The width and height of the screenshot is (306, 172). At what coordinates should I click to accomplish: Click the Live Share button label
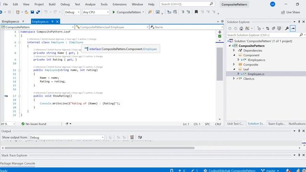pyautogui.click(x=293, y=12)
